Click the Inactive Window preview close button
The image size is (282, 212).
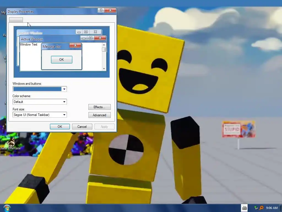[96, 32]
